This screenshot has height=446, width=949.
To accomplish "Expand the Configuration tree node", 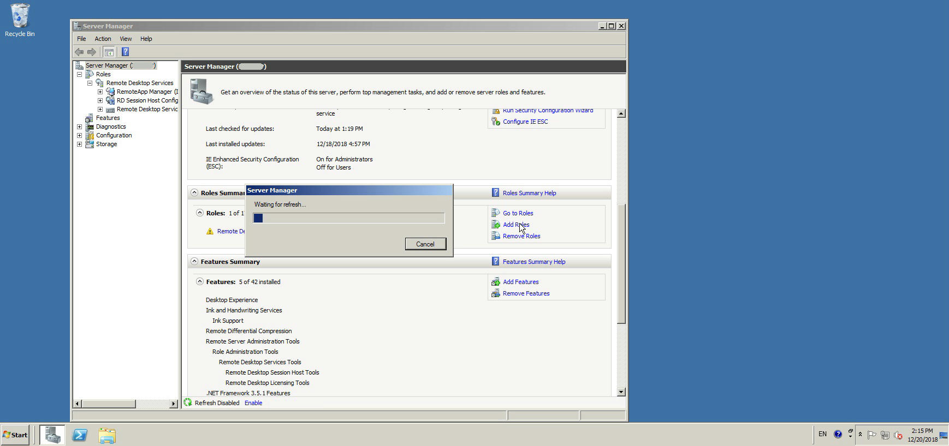I will 79,135.
